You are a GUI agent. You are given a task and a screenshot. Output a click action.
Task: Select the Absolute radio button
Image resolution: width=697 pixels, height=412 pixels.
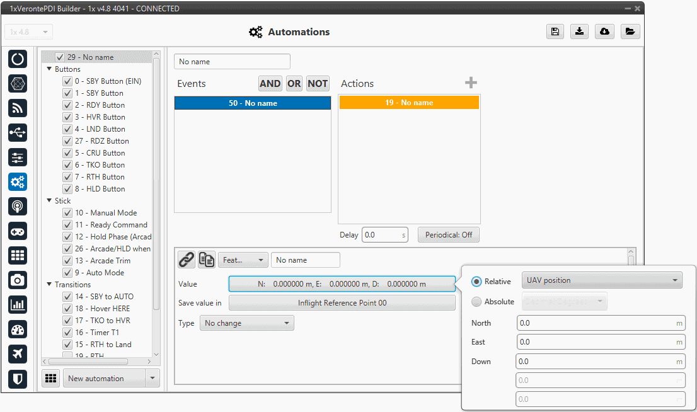(476, 302)
